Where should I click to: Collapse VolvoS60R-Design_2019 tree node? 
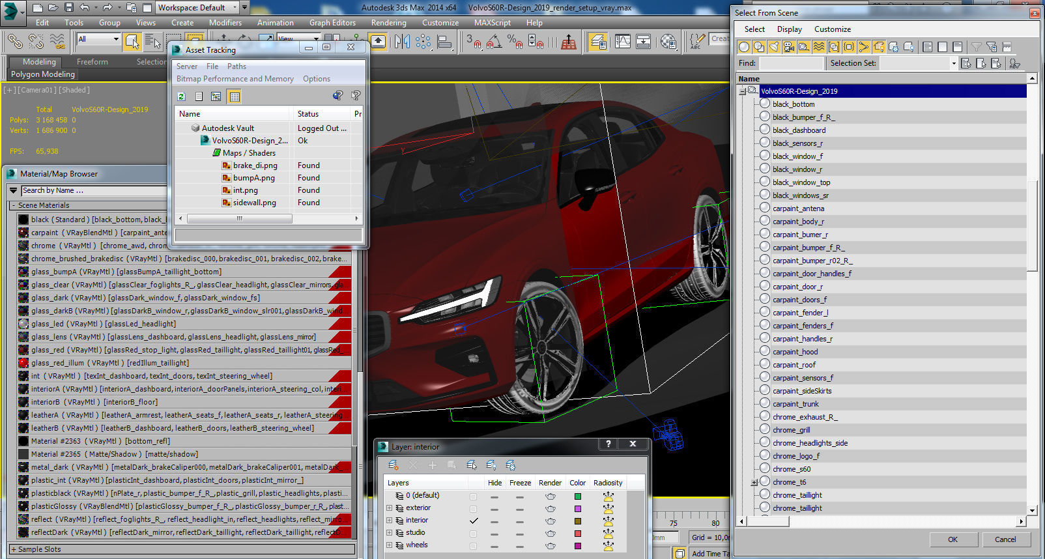tap(742, 91)
